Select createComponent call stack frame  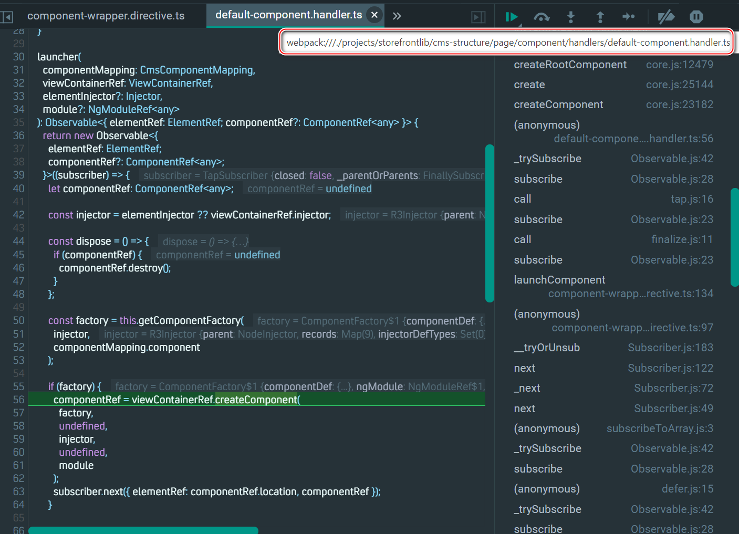pyautogui.click(x=558, y=104)
